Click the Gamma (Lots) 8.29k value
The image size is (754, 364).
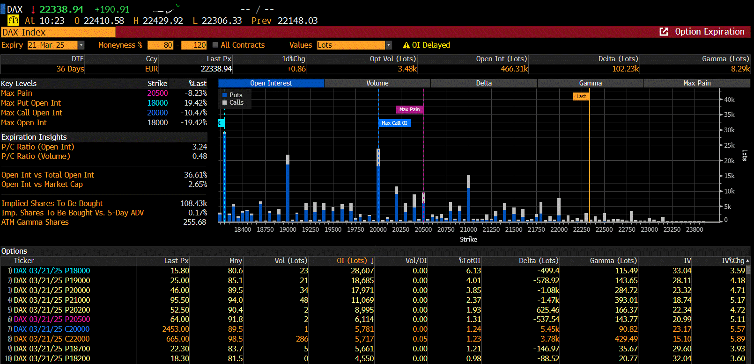[x=740, y=69]
